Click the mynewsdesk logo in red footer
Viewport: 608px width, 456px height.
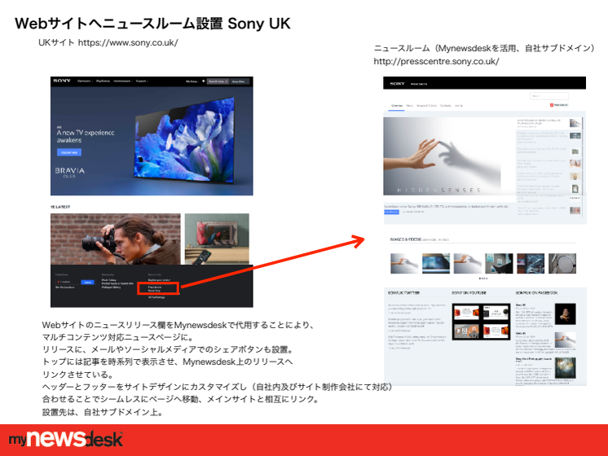point(66,439)
